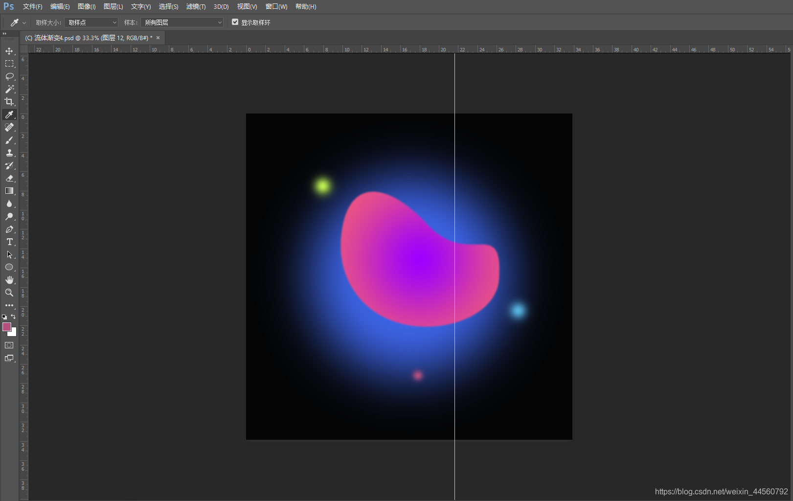Swap foreground and background colors

pyautogui.click(x=13, y=317)
